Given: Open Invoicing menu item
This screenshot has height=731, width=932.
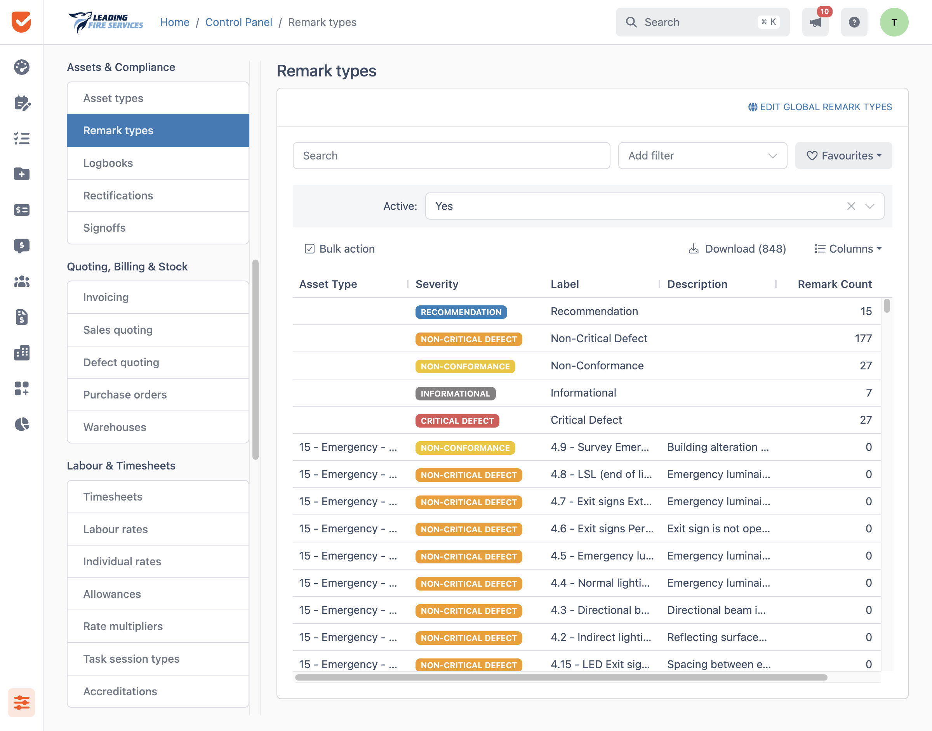Looking at the screenshot, I should click(x=158, y=297).
